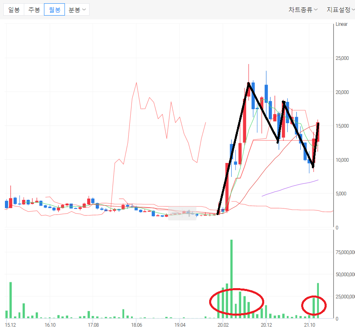Viewport: 355px width, 330px height.
Task: Select the 월봉 monthly chart tab
Action: tap(55, 10)
